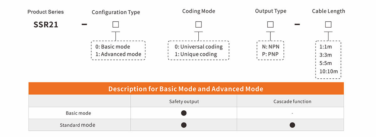Click the Coding Mode empty box
Screen dimensions: 376x137
coord(198,24)
